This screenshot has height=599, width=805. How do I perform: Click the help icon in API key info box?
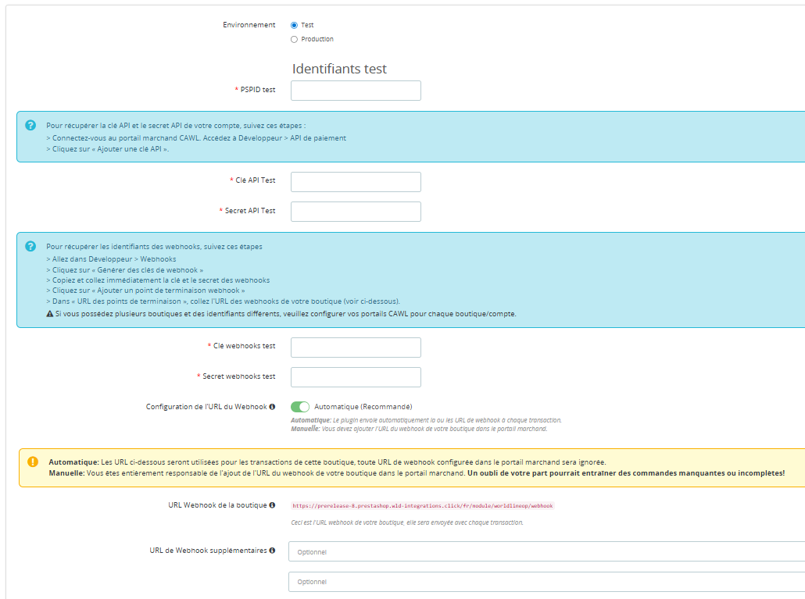[30, 125]
